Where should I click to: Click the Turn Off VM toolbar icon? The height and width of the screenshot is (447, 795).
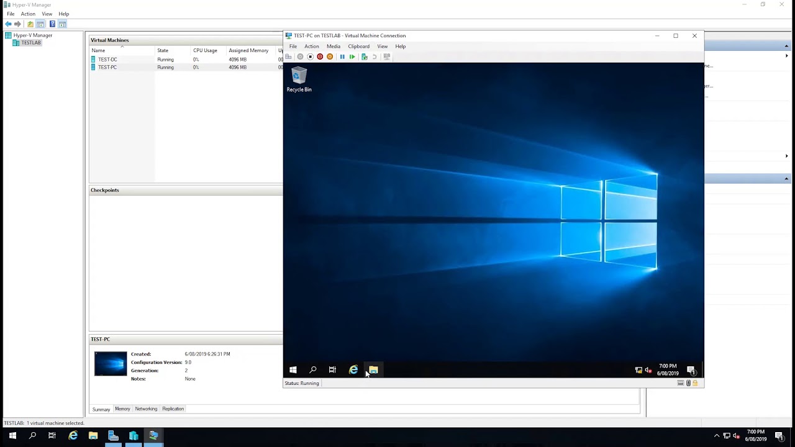click(x=310, y=56)
